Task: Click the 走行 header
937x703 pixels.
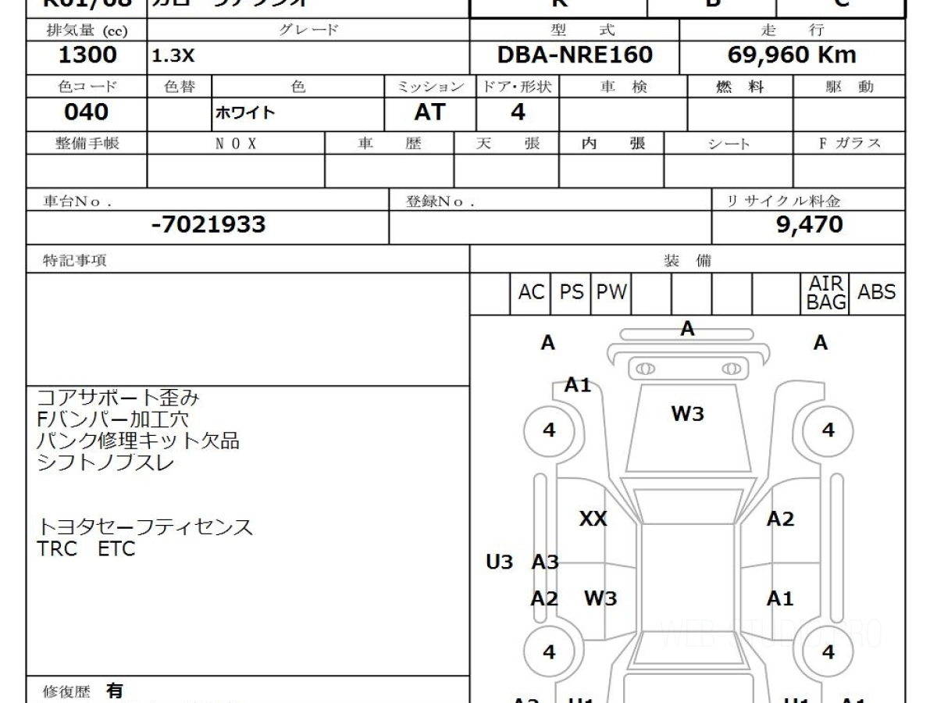Action: click(x=792, y=30)
